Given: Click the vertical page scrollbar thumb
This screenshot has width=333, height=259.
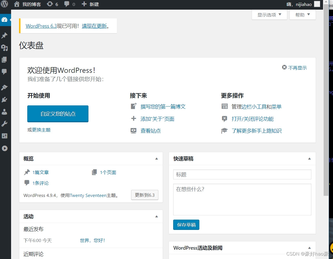Looking at the screenshot, I should [326, 99].
